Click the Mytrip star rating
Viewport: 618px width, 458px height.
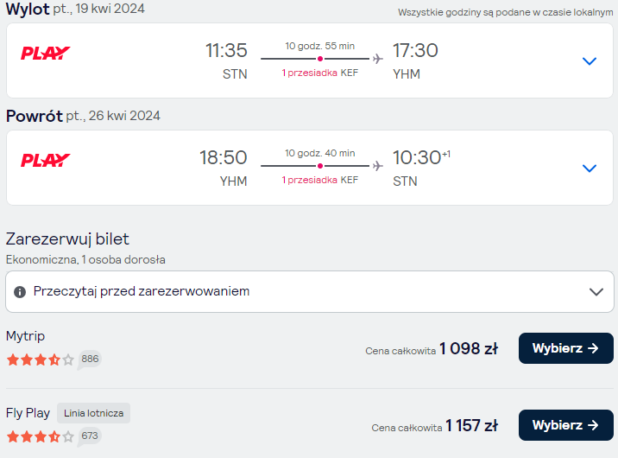coord(41,359)
